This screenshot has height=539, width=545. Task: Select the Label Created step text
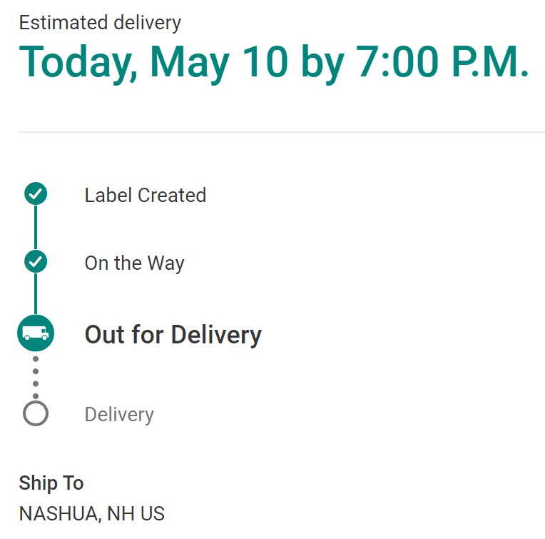146,195
